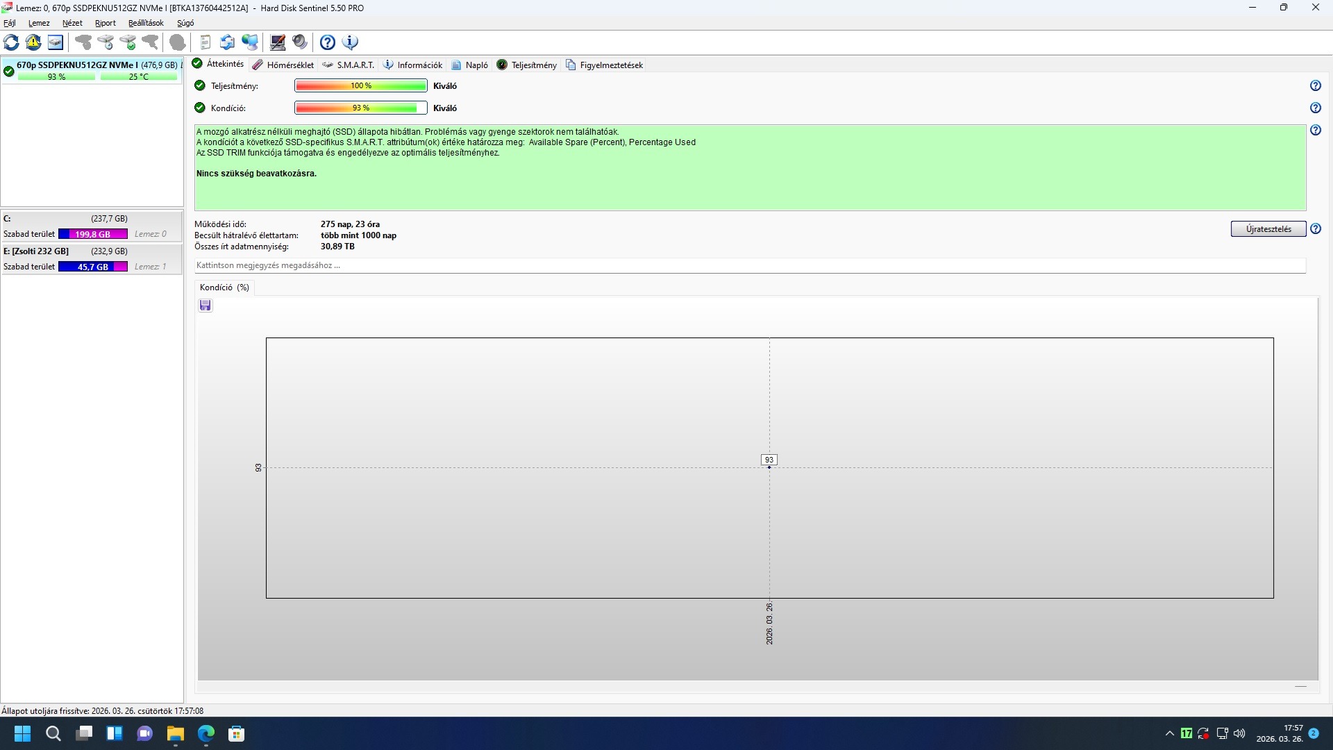The height and width of the screenshot is (750, 1333).
Task: Click the refresh disk status toolbar icon
Action: pyautogui.click(x=11, y=42)
